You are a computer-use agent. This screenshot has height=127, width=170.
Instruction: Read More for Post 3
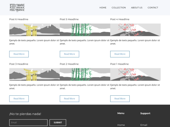click(x=19, y=98)
